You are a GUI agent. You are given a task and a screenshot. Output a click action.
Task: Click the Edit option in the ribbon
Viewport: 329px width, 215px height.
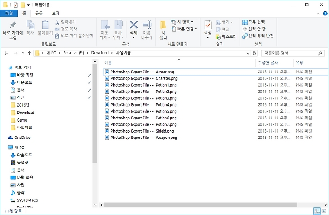223,30
